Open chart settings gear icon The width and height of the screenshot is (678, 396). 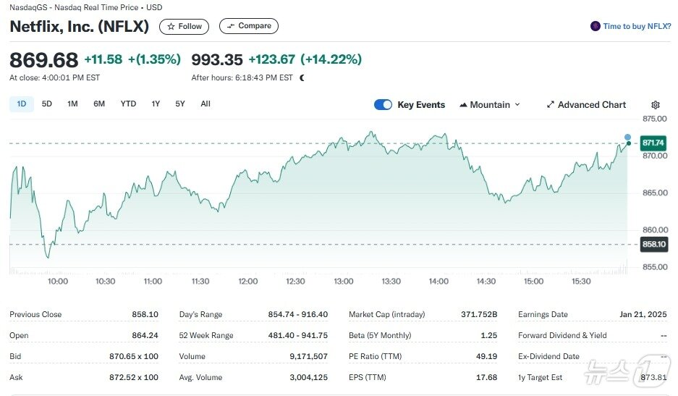(x=656, y=105)
